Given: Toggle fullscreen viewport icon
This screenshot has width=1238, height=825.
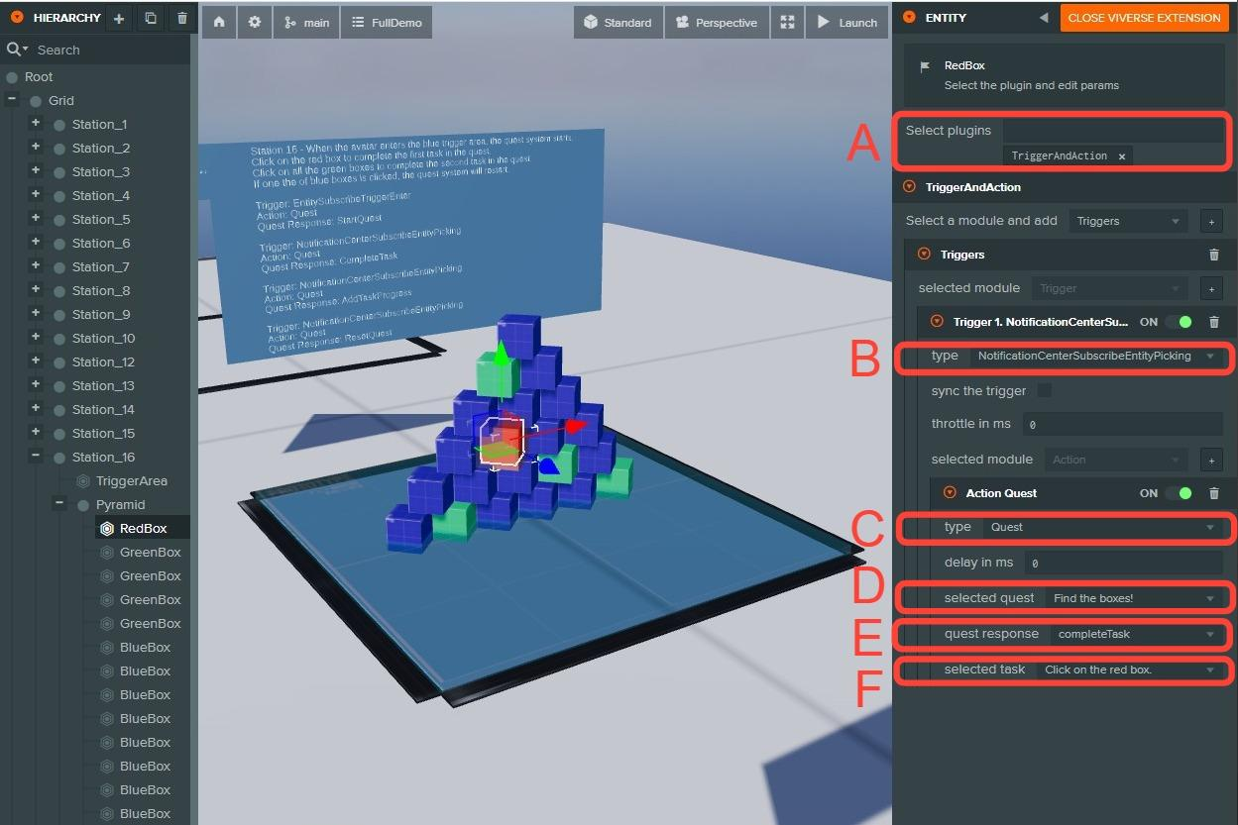Looking at the screenshot, I should (787, 22).
